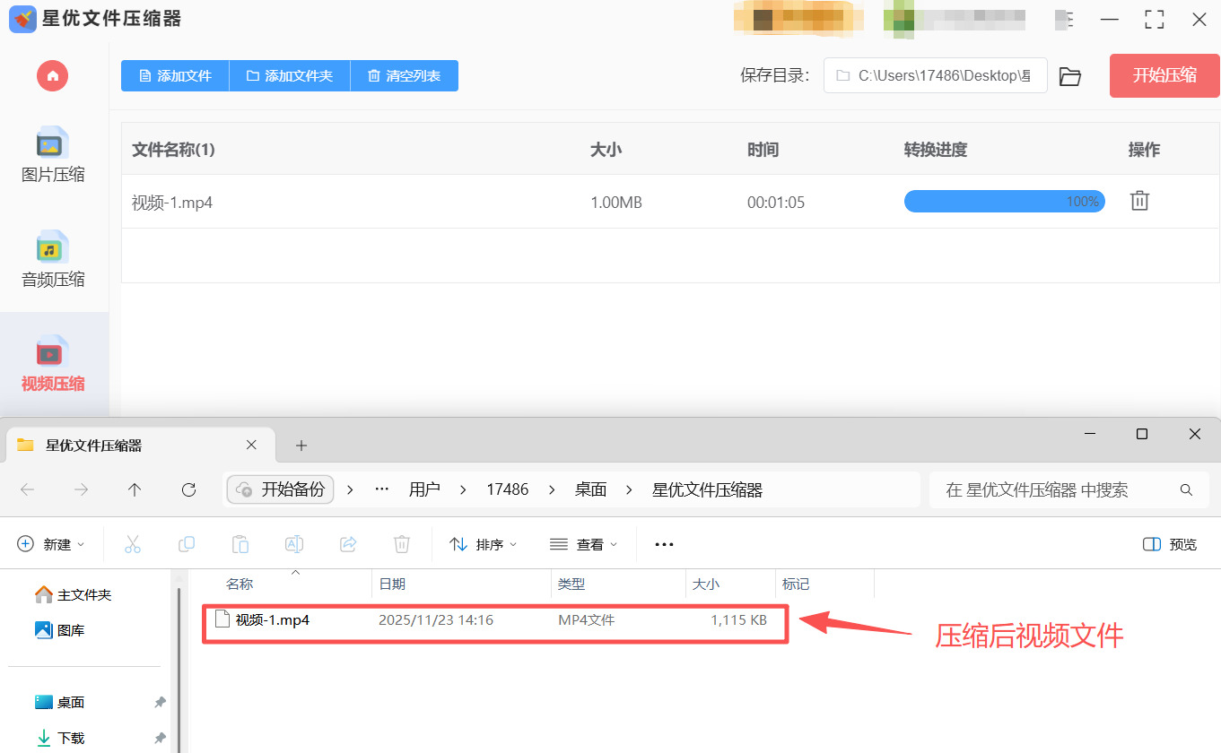Click the Explorer search box
The width and height of the screenshot is (1221, 753).
[x=1068, y=489]
